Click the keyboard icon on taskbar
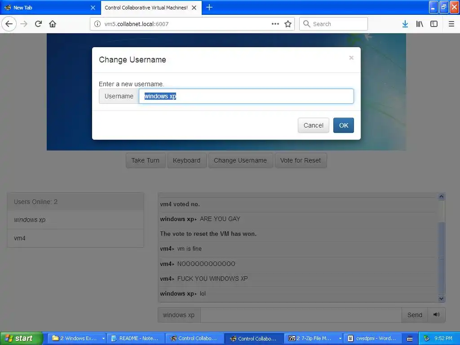Image resolution: width=460 pixels, height=345 pixels. pos(410,339)
